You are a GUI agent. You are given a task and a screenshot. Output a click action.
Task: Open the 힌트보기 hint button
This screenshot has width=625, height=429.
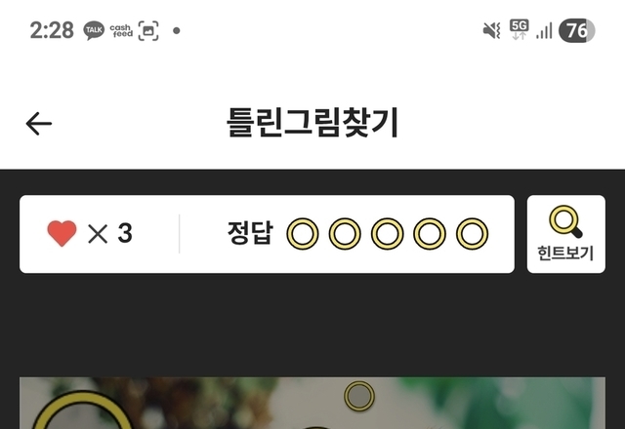(x=566, y=234)
